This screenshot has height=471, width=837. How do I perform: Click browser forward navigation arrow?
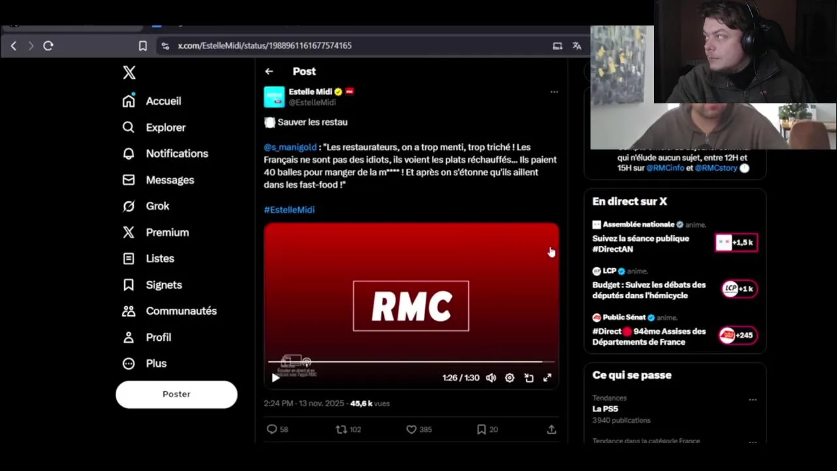(x=30, y=46)
